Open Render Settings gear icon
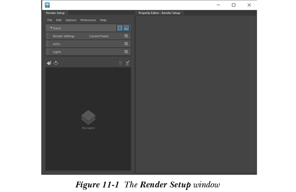296x192 pixels. 126,36
